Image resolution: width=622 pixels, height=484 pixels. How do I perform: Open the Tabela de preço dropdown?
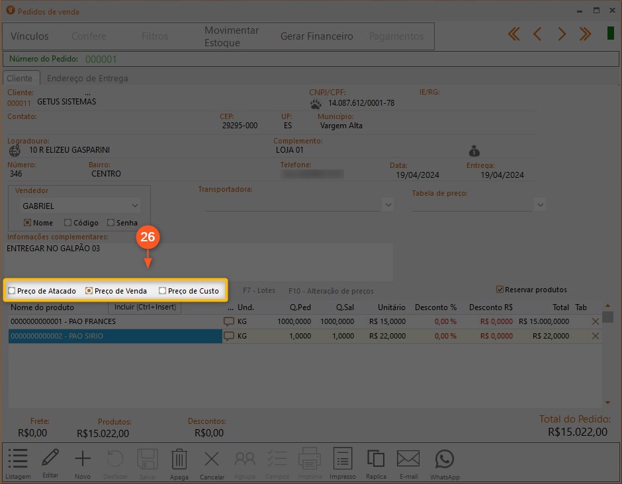(x=541, y=205)
